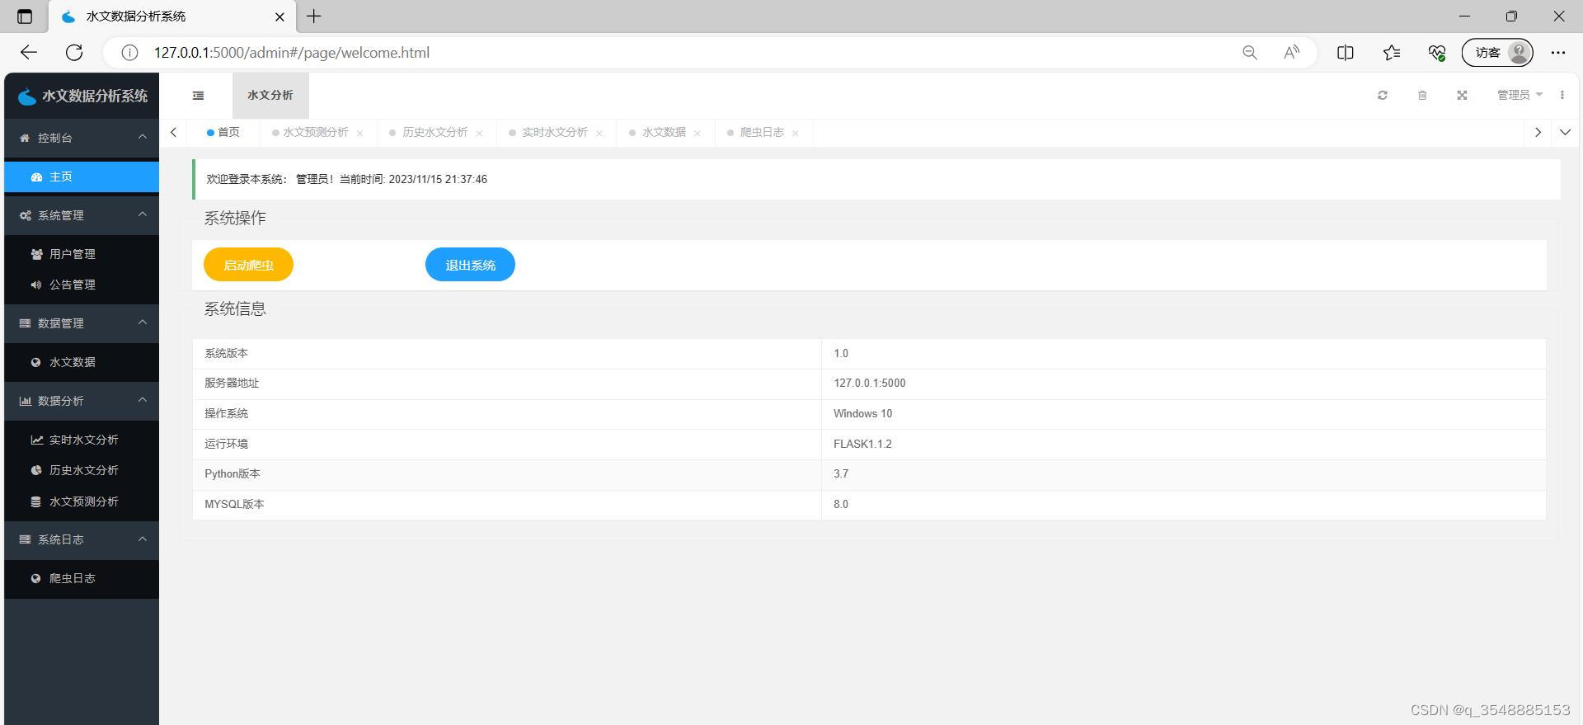Open 水文数据 in the sidebar
1583x725 pixels.
(x=82, y=362)
